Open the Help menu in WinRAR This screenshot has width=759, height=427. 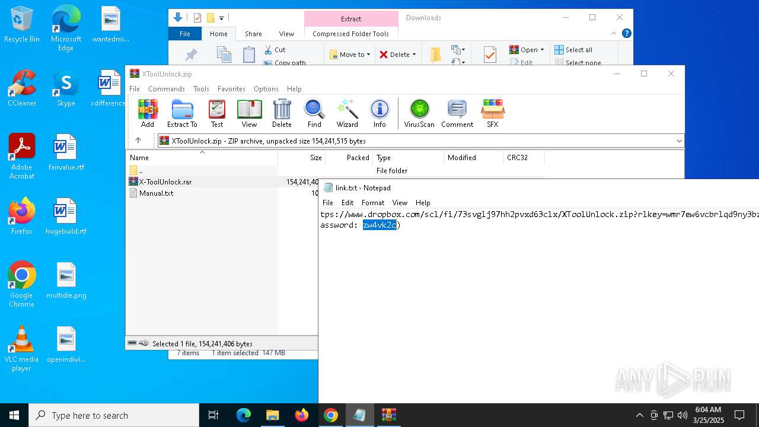[294, 89]
